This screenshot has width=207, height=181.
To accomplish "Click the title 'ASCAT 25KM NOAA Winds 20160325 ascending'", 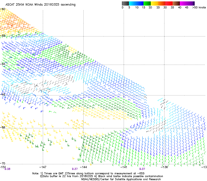I will click(40, 5).
